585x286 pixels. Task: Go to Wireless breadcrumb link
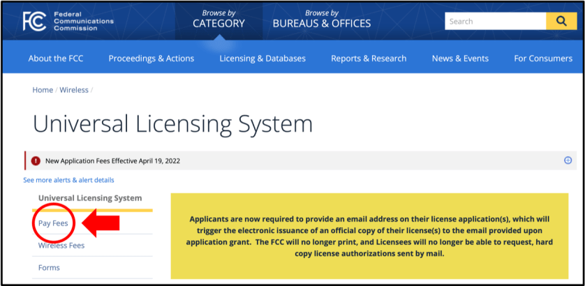tap(74, 90)
